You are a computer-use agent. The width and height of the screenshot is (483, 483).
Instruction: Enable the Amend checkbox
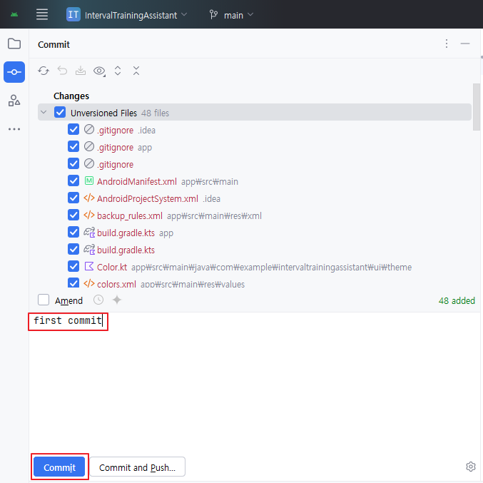(44, 300)
